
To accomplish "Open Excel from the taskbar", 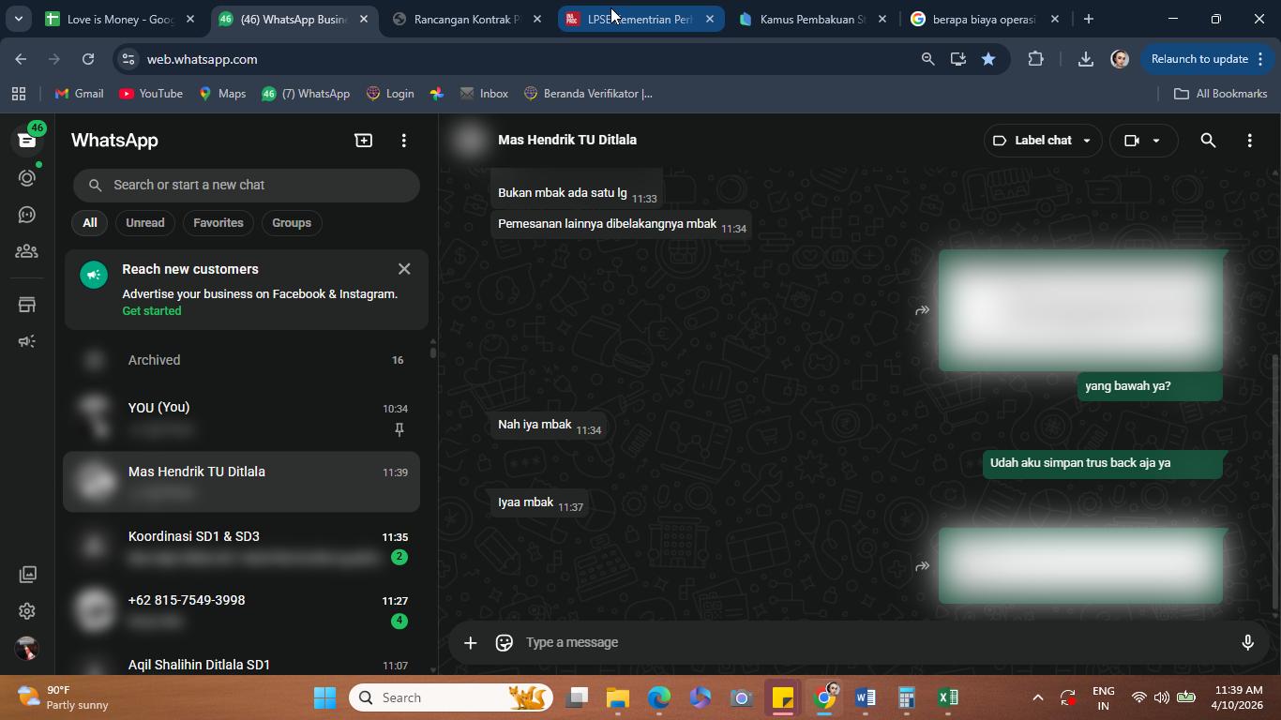I will (948, 697).
